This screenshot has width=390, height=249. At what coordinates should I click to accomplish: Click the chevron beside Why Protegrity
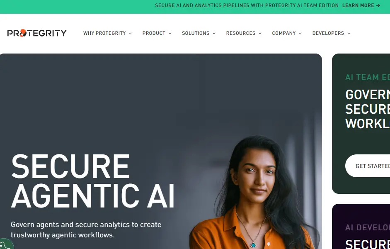[x=130, y=33]
